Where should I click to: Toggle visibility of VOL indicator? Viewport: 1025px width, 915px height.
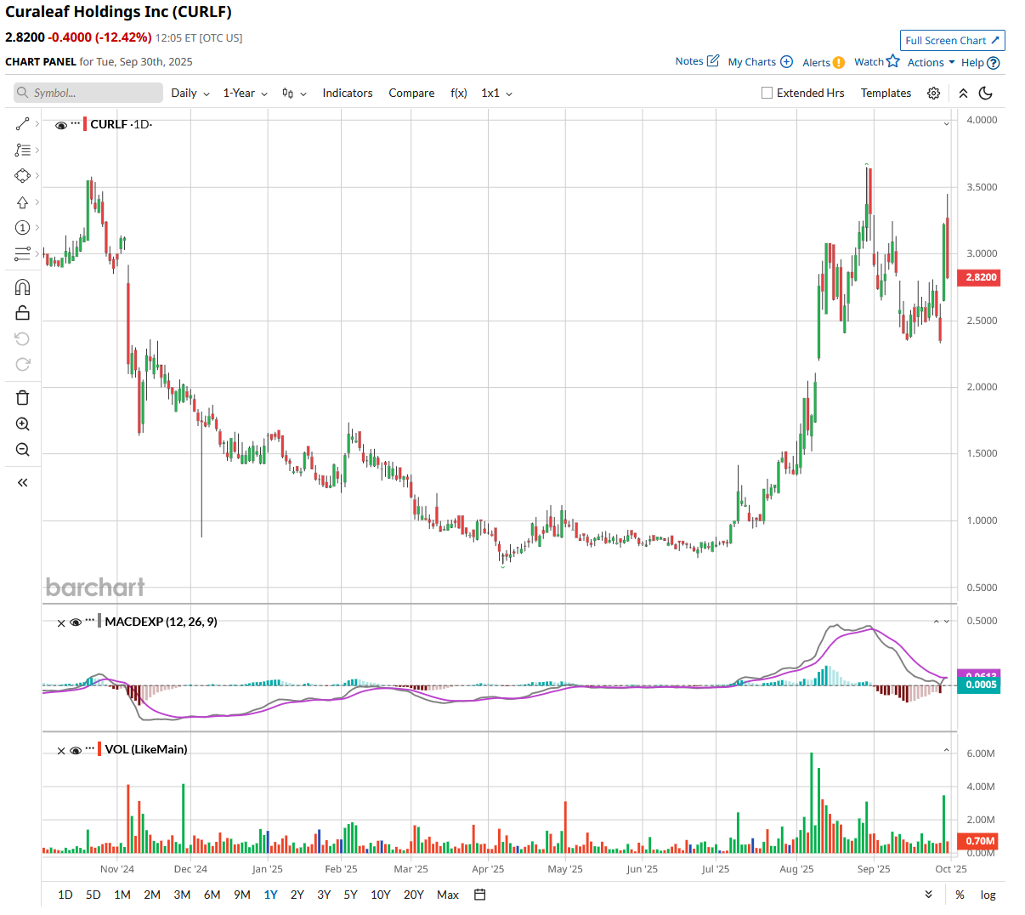(x=76, y=750)
